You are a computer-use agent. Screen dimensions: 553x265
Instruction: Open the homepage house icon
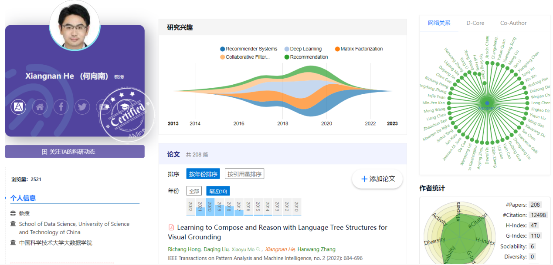coord(40,106)
